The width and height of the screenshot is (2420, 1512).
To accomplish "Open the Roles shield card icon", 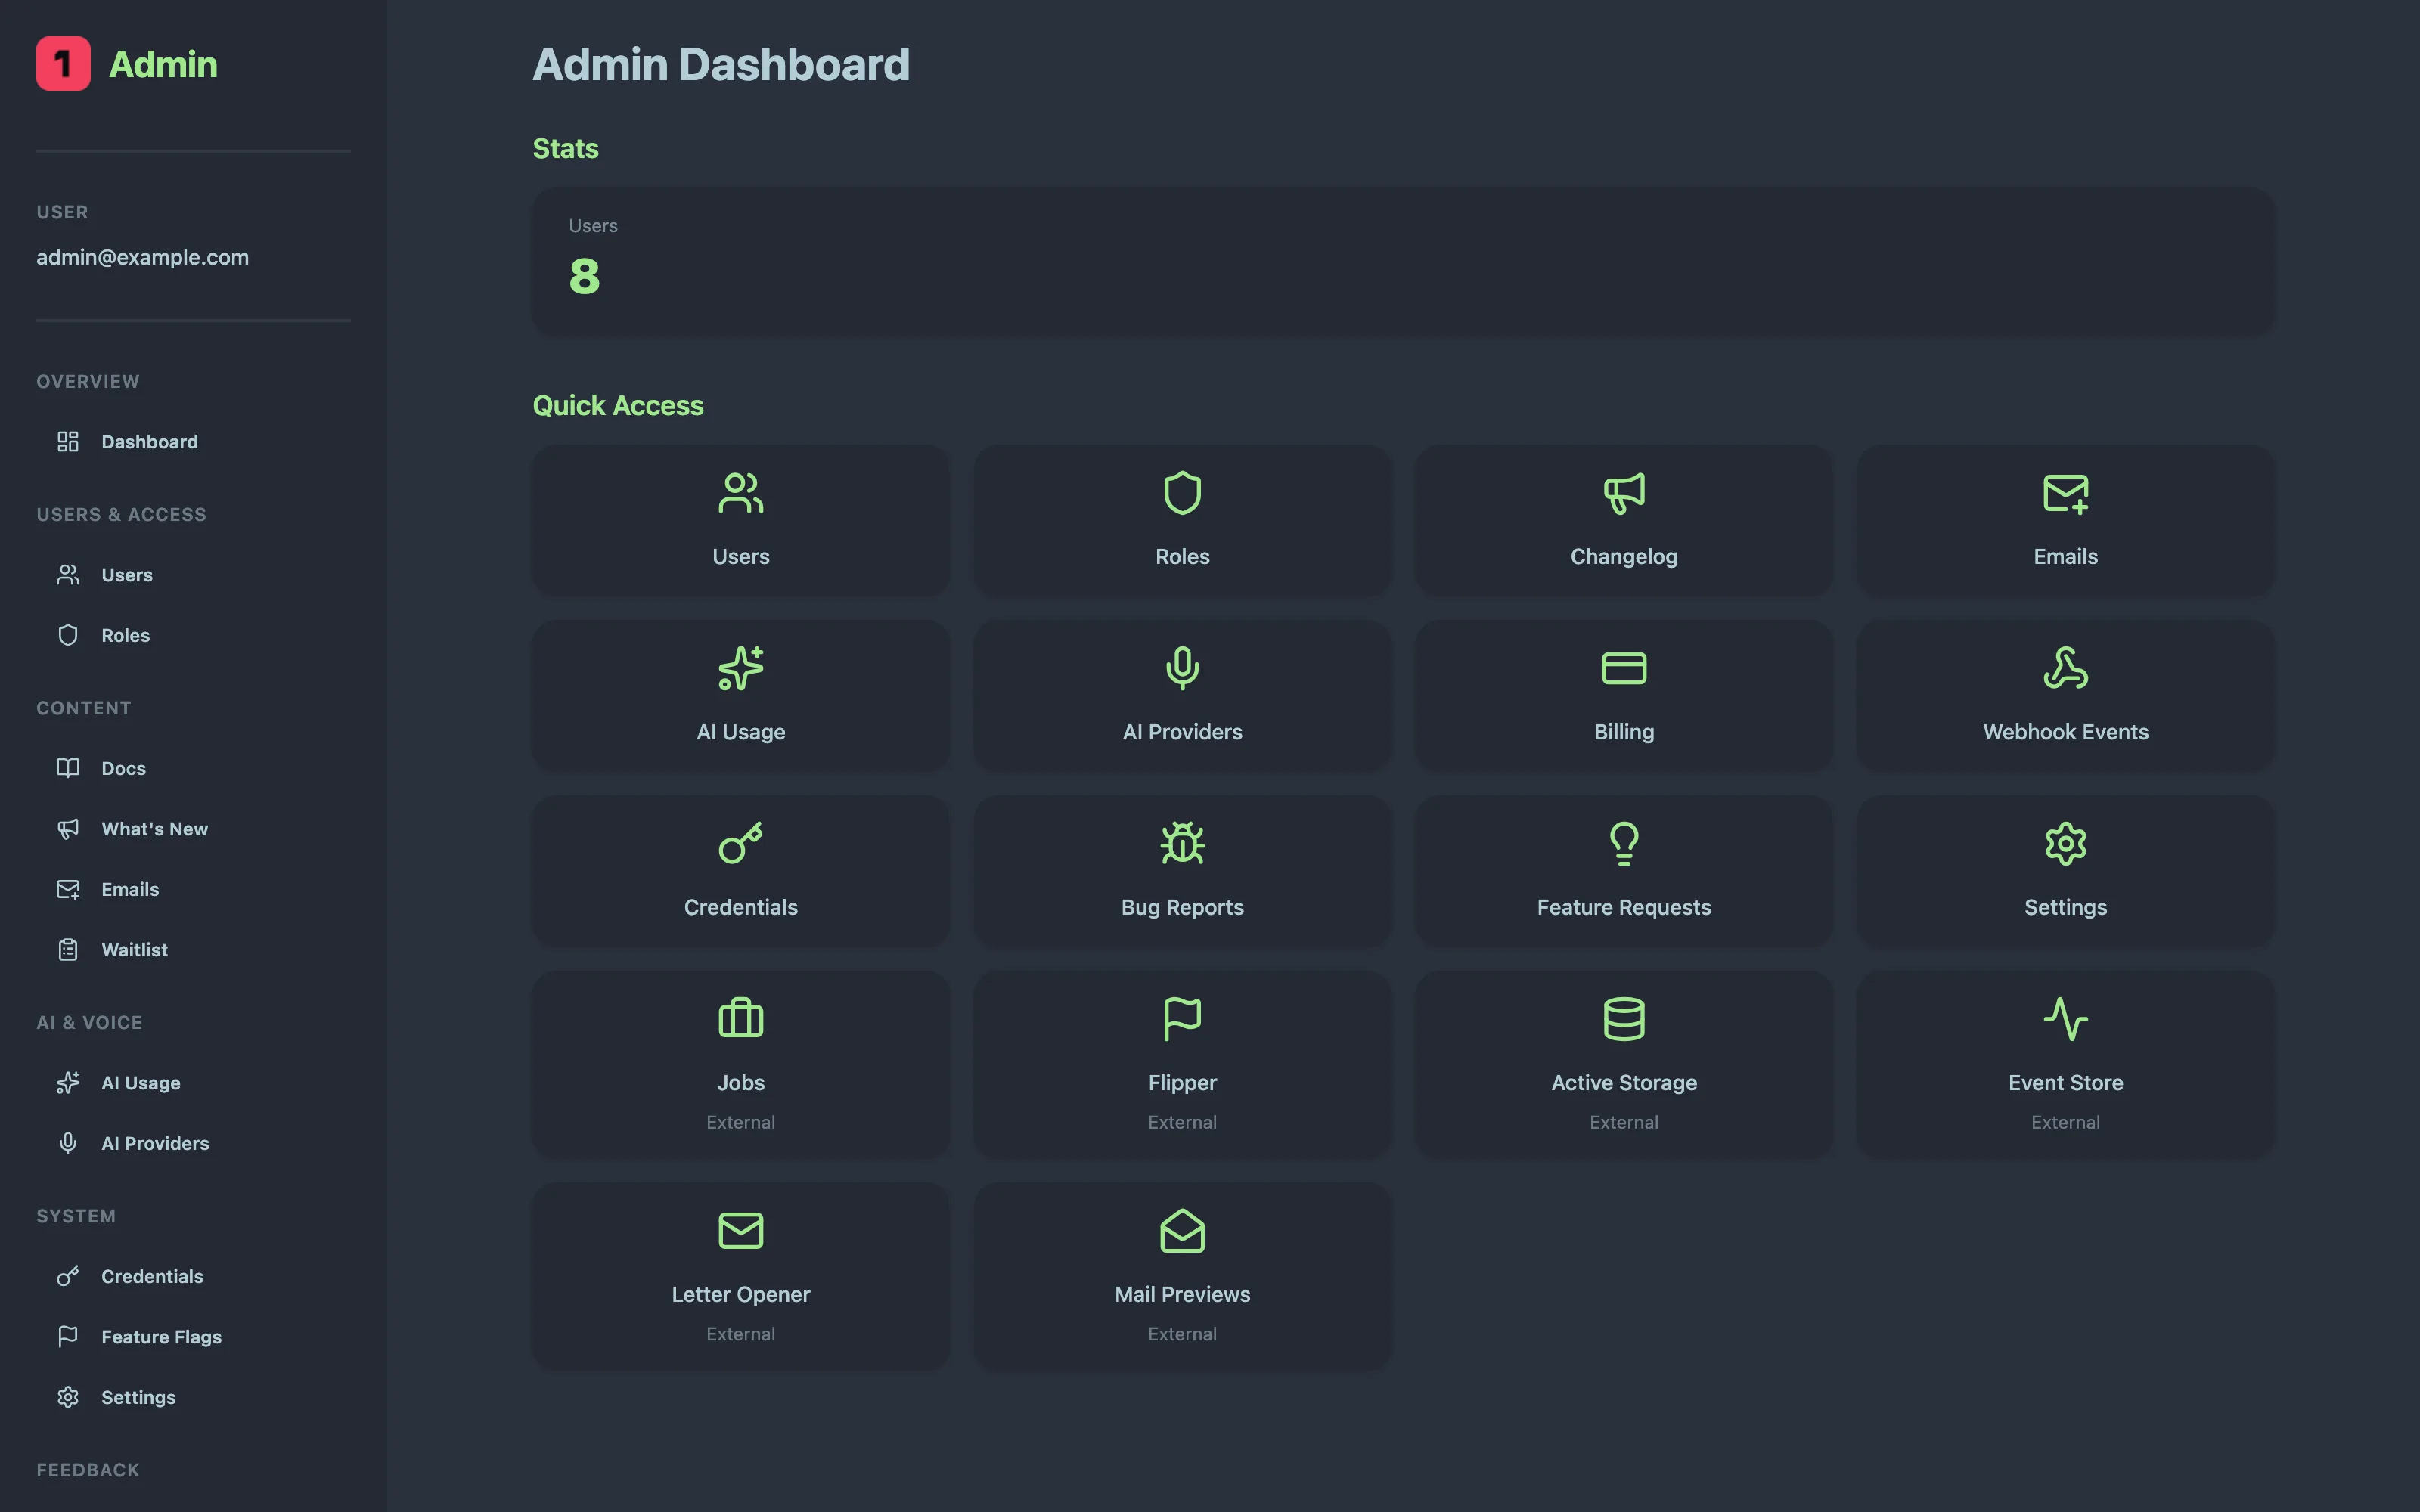I will click(1182, 493).
